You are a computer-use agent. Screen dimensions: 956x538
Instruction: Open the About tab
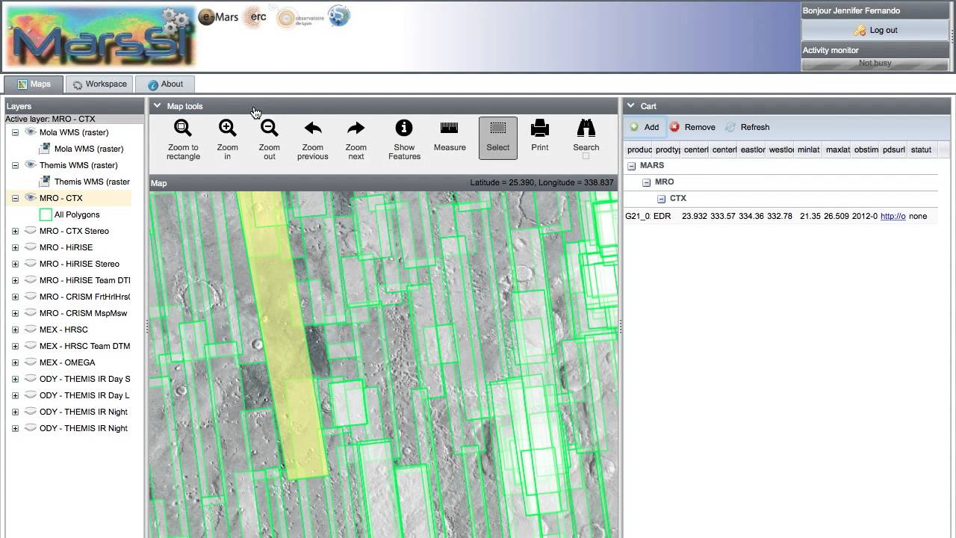point(165,84)
